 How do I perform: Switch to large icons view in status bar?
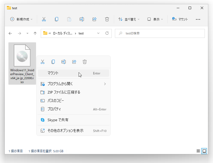pos(204,151)
